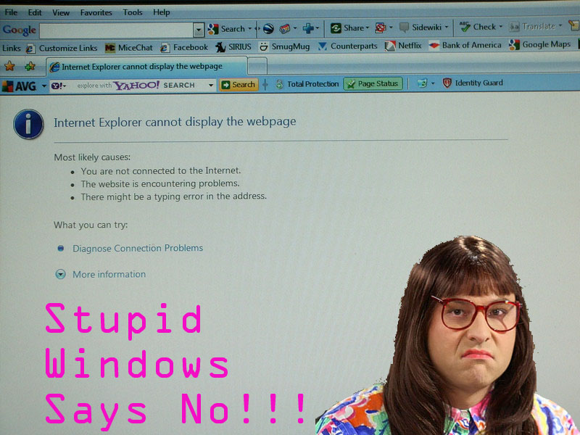Expand the popup blocker dropdown arrow
This screenshot has width=580, height=435.
coord(391,28)
